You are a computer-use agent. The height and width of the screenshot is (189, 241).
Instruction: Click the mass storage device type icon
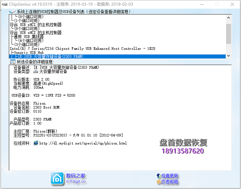coord(36,71)
